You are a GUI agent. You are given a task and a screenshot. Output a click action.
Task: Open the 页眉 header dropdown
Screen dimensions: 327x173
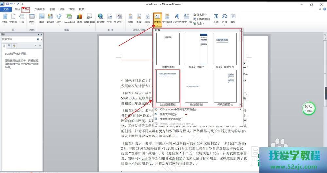pyautogui.click(x=130, y=18)
